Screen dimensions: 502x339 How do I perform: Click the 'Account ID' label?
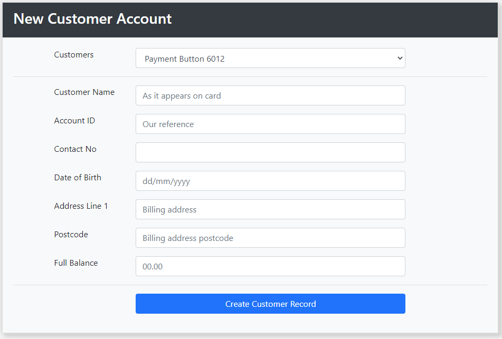click(74, 121)
